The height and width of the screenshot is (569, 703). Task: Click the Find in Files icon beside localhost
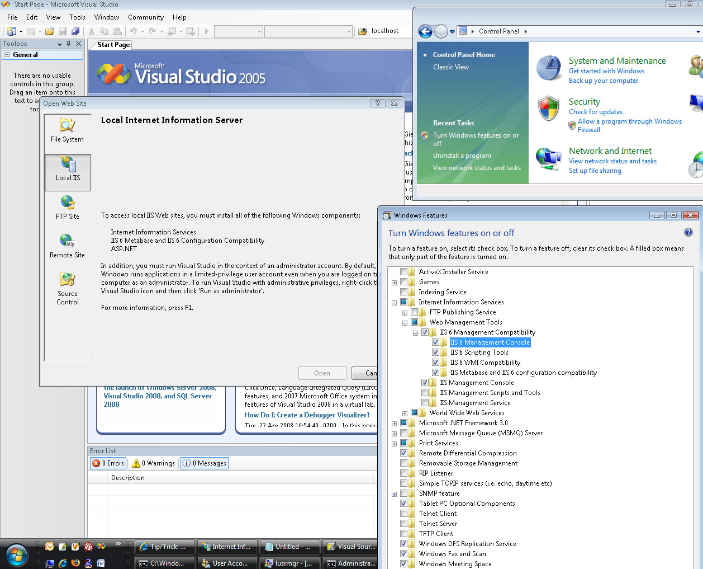click(x=362, y=31)
